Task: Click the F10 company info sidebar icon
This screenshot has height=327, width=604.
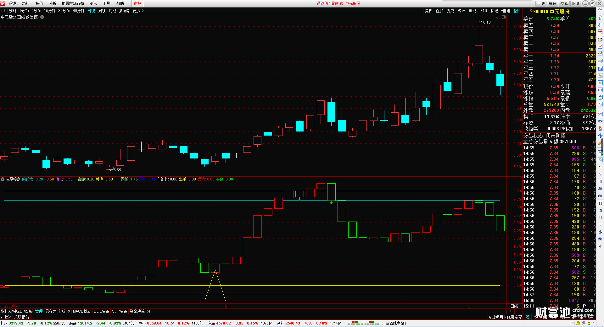Action: [x=600, y=68]
